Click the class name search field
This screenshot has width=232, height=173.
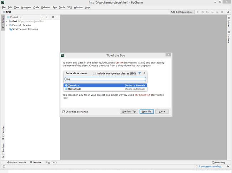click(105, 79)
